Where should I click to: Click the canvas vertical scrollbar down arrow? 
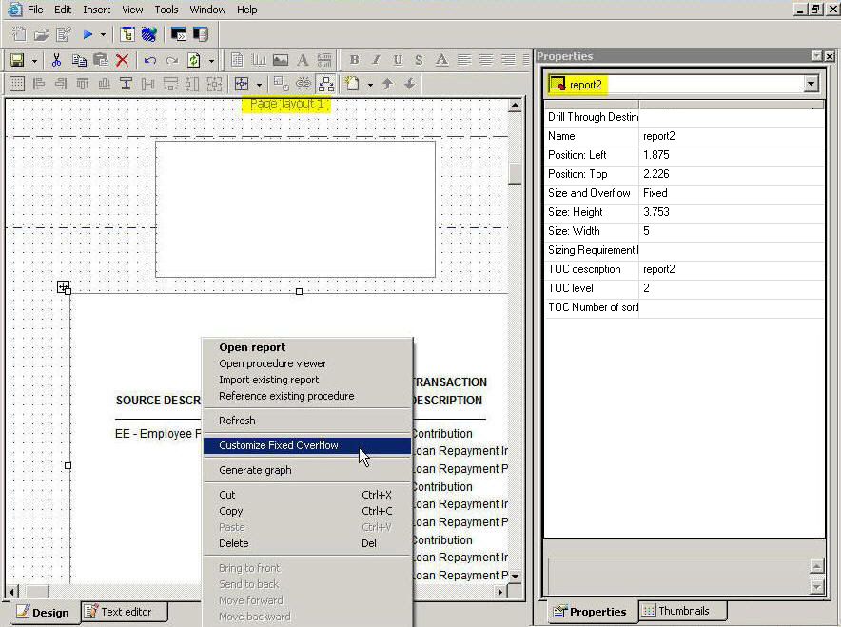coord(515,576)
